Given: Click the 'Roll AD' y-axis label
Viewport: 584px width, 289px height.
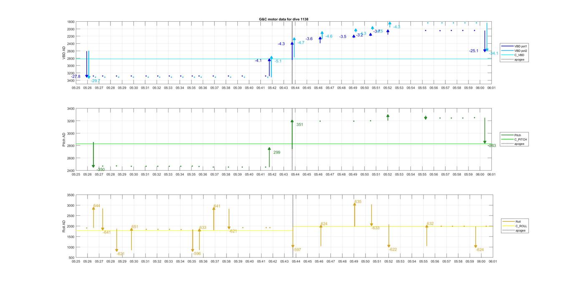Looking at the screenshot, I should pyautogui.click(x=64, y=226).
